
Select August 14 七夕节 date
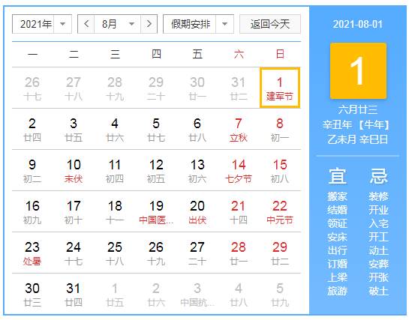239,171
